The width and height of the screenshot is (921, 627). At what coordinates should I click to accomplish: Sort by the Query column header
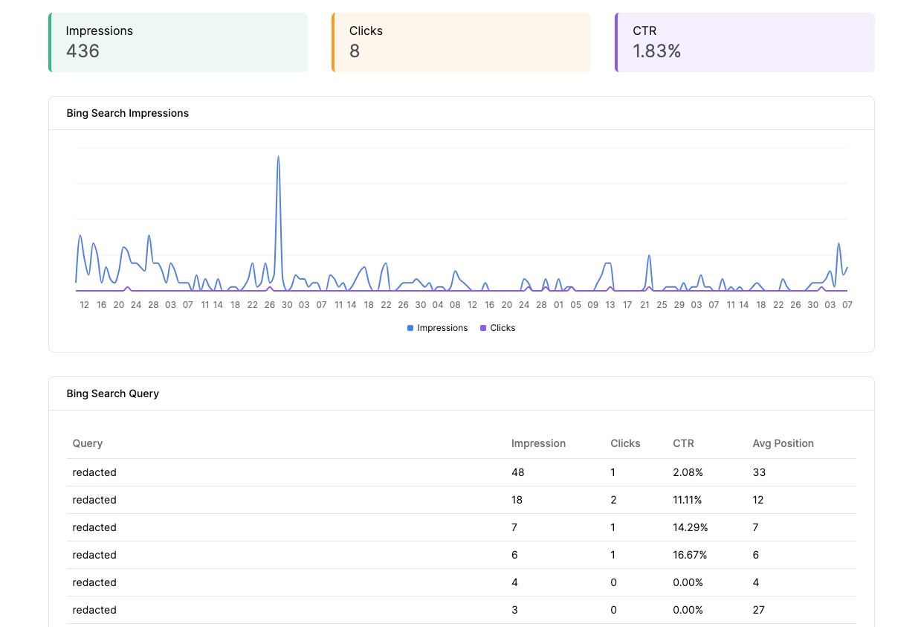click(x=88, y=443)
